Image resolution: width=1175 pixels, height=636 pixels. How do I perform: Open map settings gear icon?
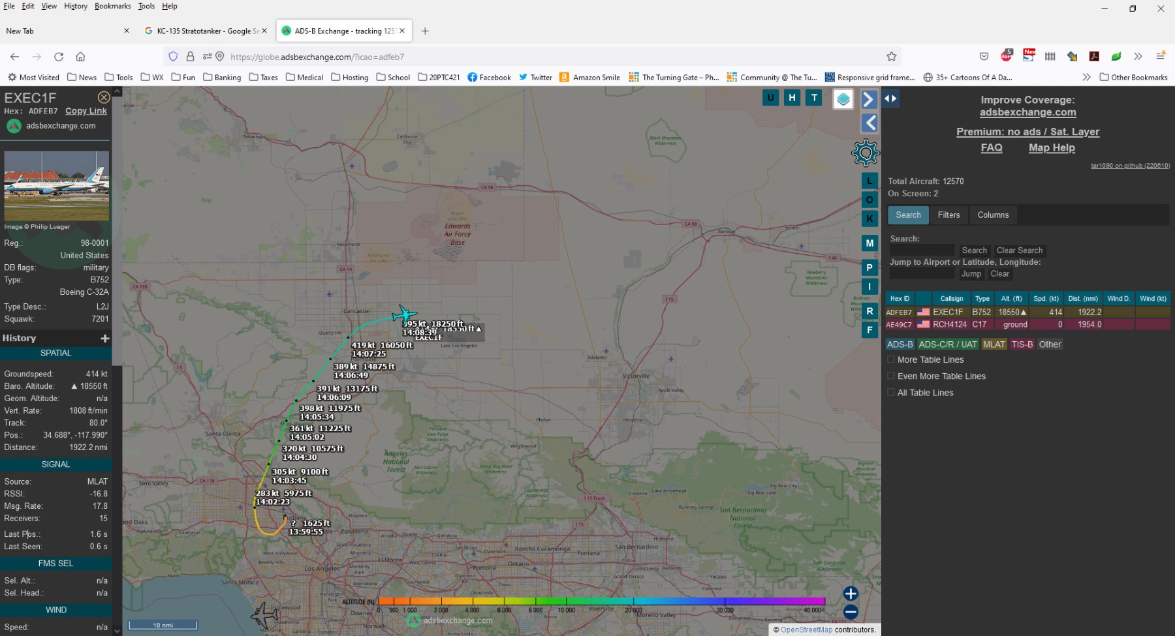866,153
